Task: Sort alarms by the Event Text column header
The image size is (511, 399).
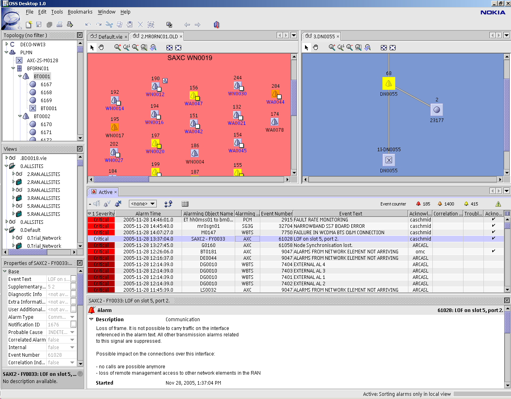Action: point(351,213)
